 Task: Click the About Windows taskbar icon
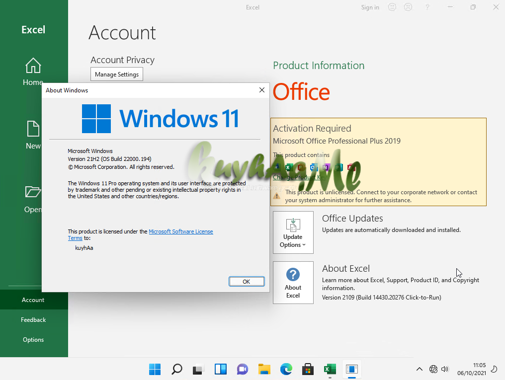[352, 369]
